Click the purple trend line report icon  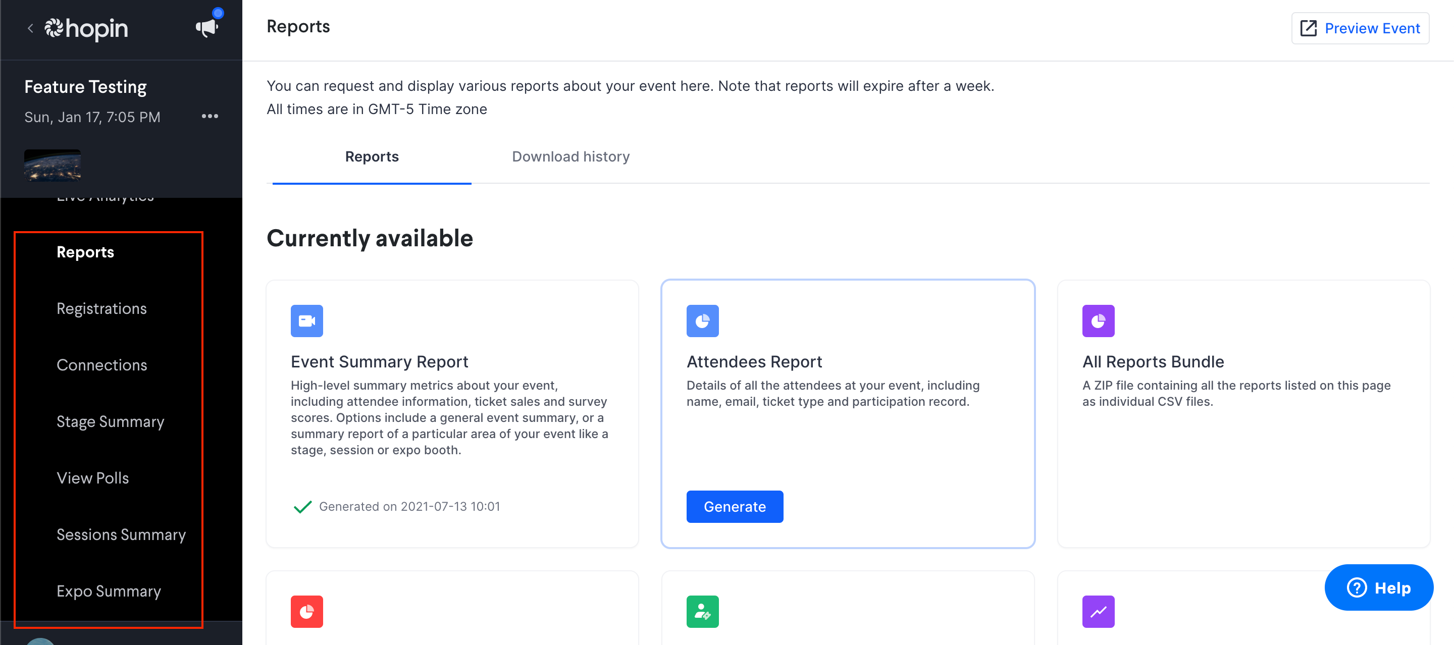1098,611
